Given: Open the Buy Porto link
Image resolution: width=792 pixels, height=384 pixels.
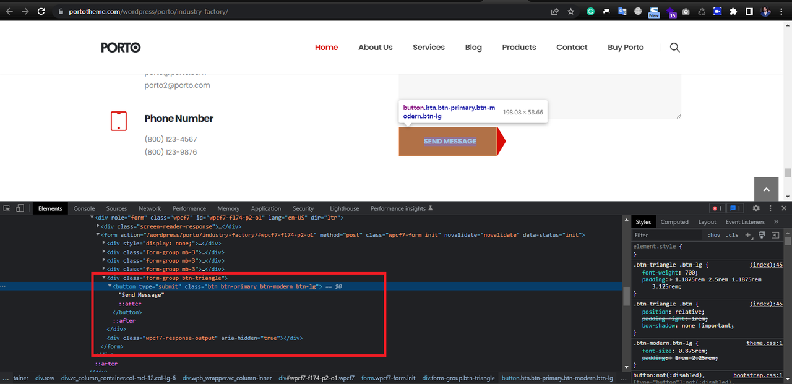Looking at the screenshot, I should click(x=626, y=48).
